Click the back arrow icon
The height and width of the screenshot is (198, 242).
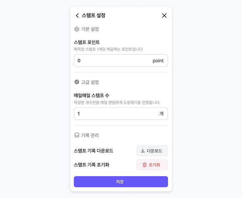point(77,16)
